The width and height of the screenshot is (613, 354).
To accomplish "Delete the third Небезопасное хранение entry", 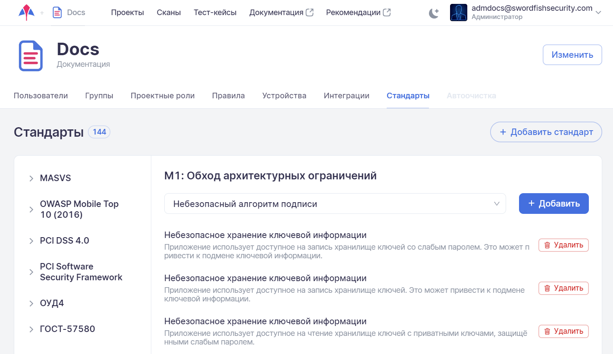I will [563, 331].
